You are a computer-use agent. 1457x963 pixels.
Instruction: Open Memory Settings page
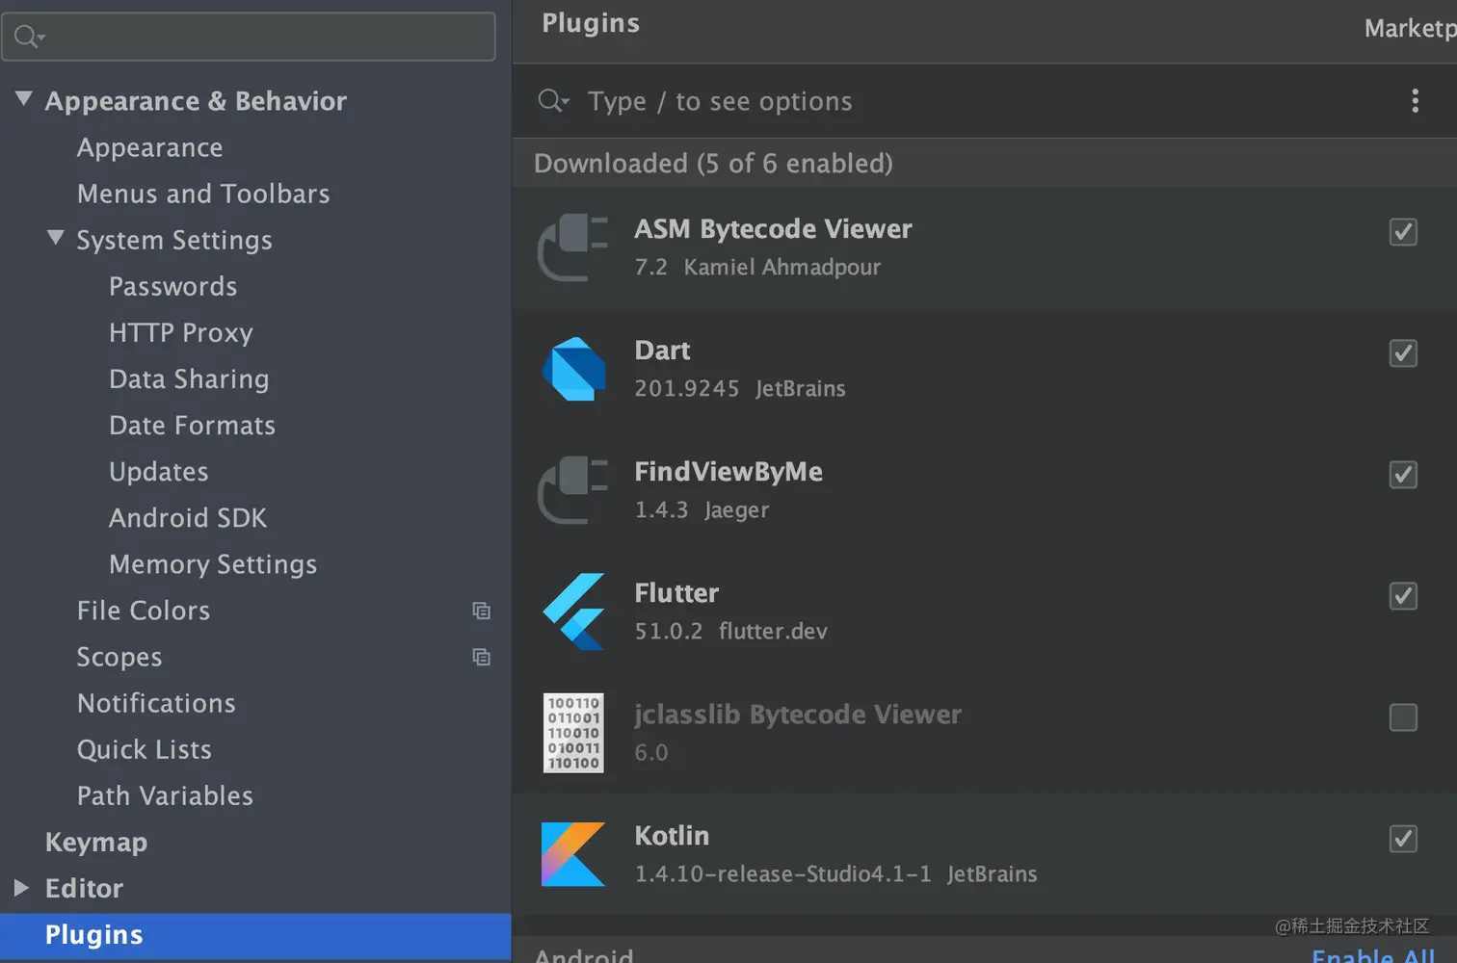(213, 563)
